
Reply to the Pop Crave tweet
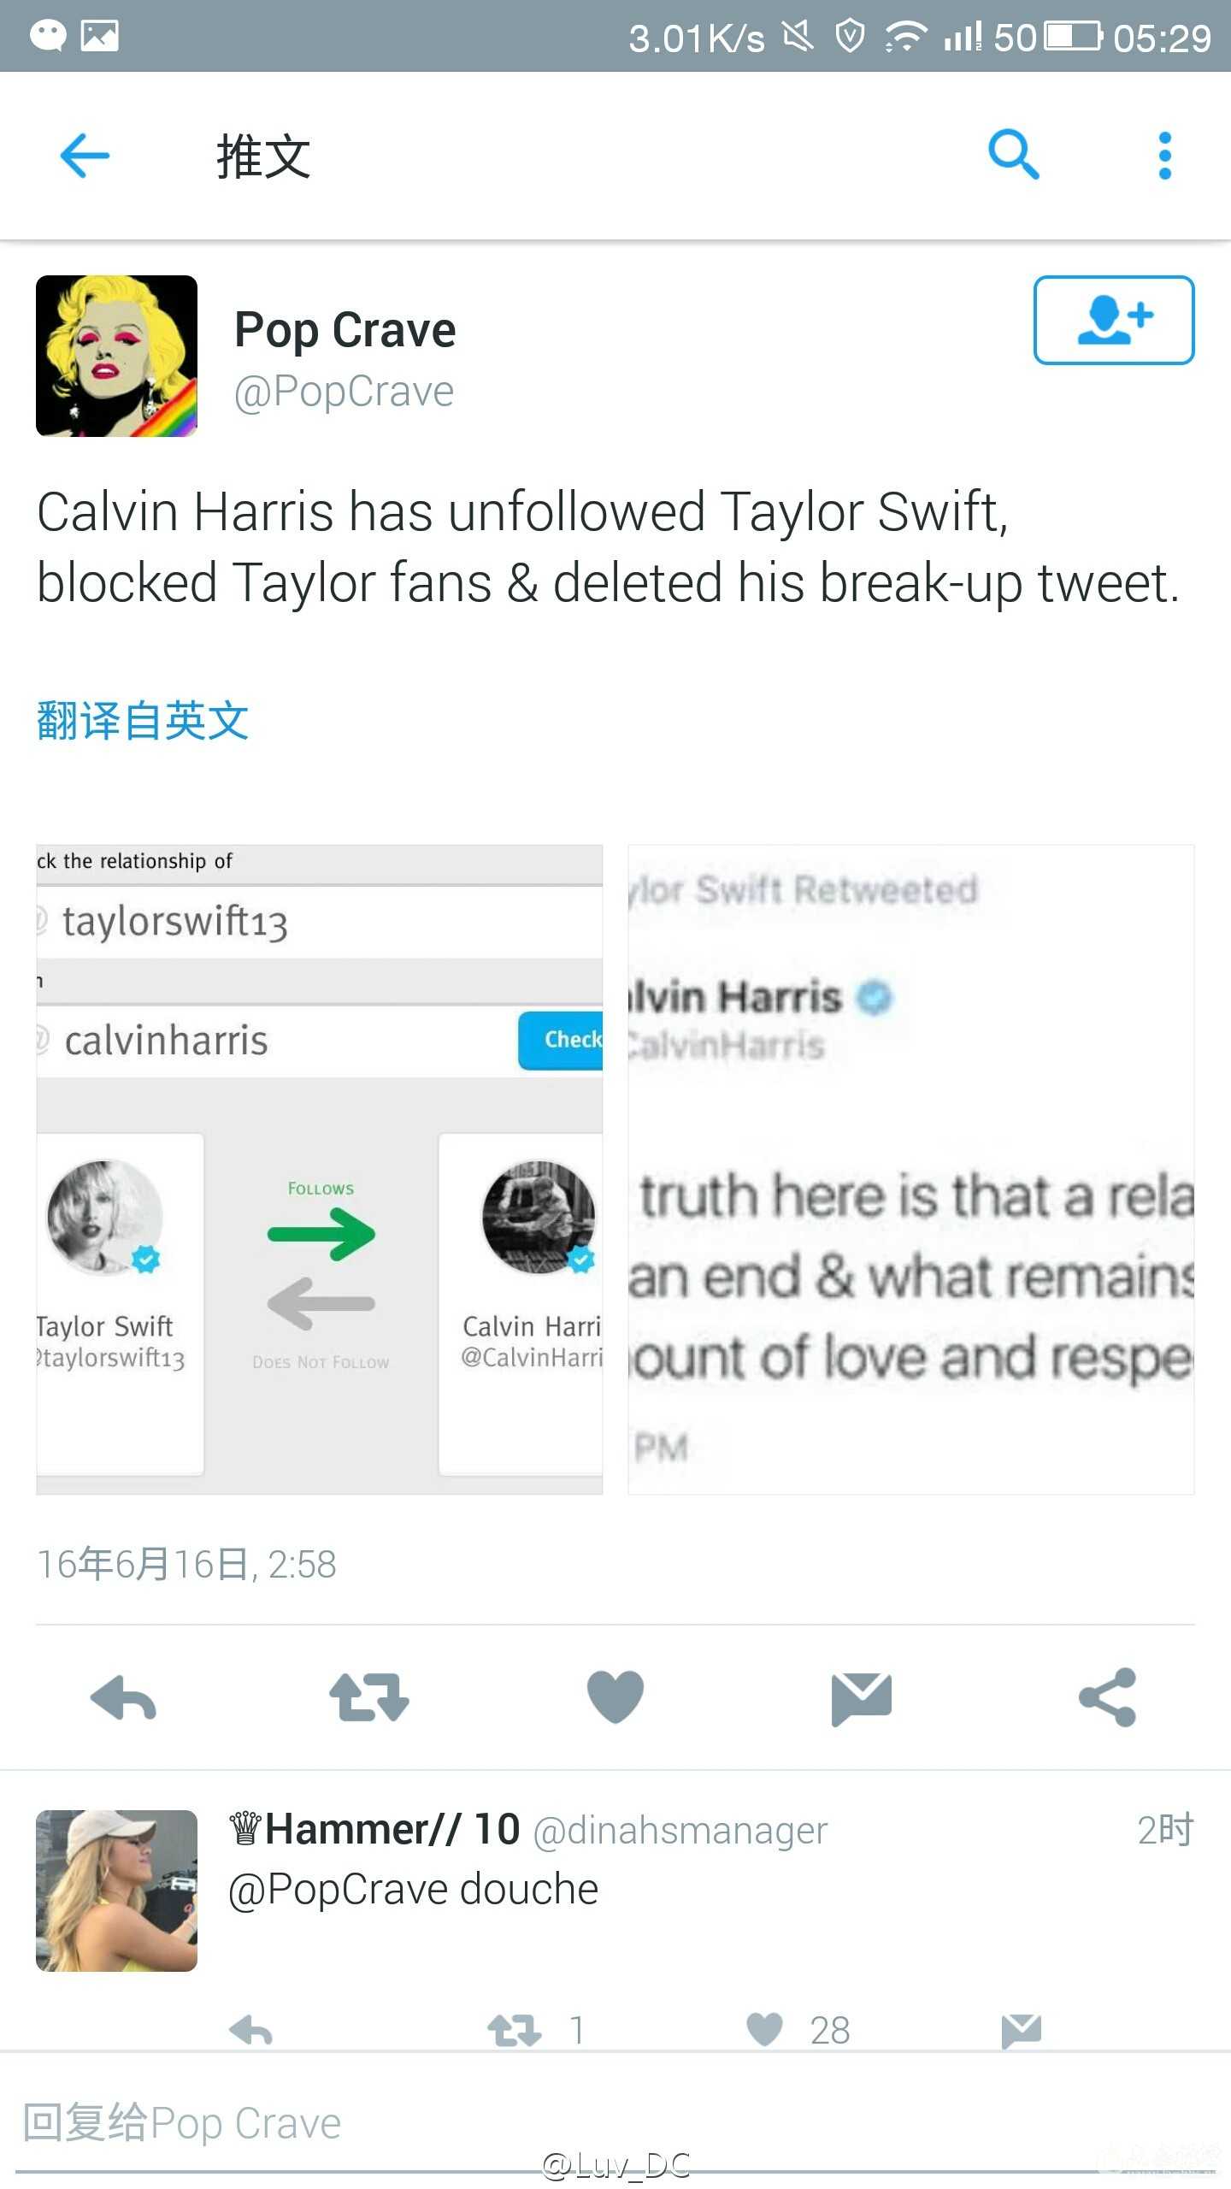click(123, 1697)
